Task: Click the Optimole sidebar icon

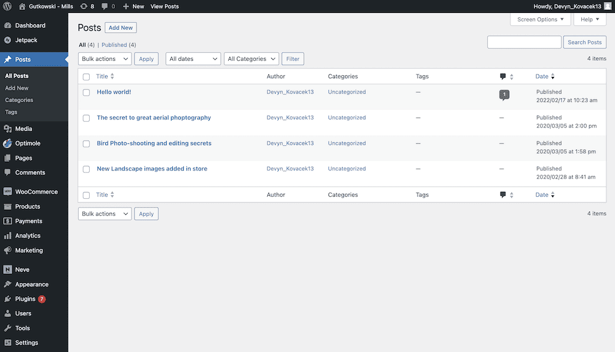Action: pos(7,143)
